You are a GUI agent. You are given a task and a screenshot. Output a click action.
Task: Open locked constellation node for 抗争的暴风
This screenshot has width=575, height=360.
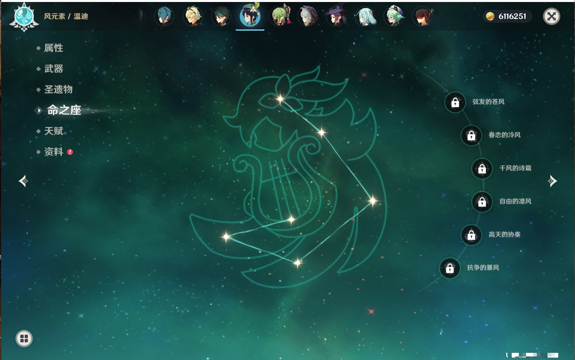pyautogui.click(x=450, y=268)
